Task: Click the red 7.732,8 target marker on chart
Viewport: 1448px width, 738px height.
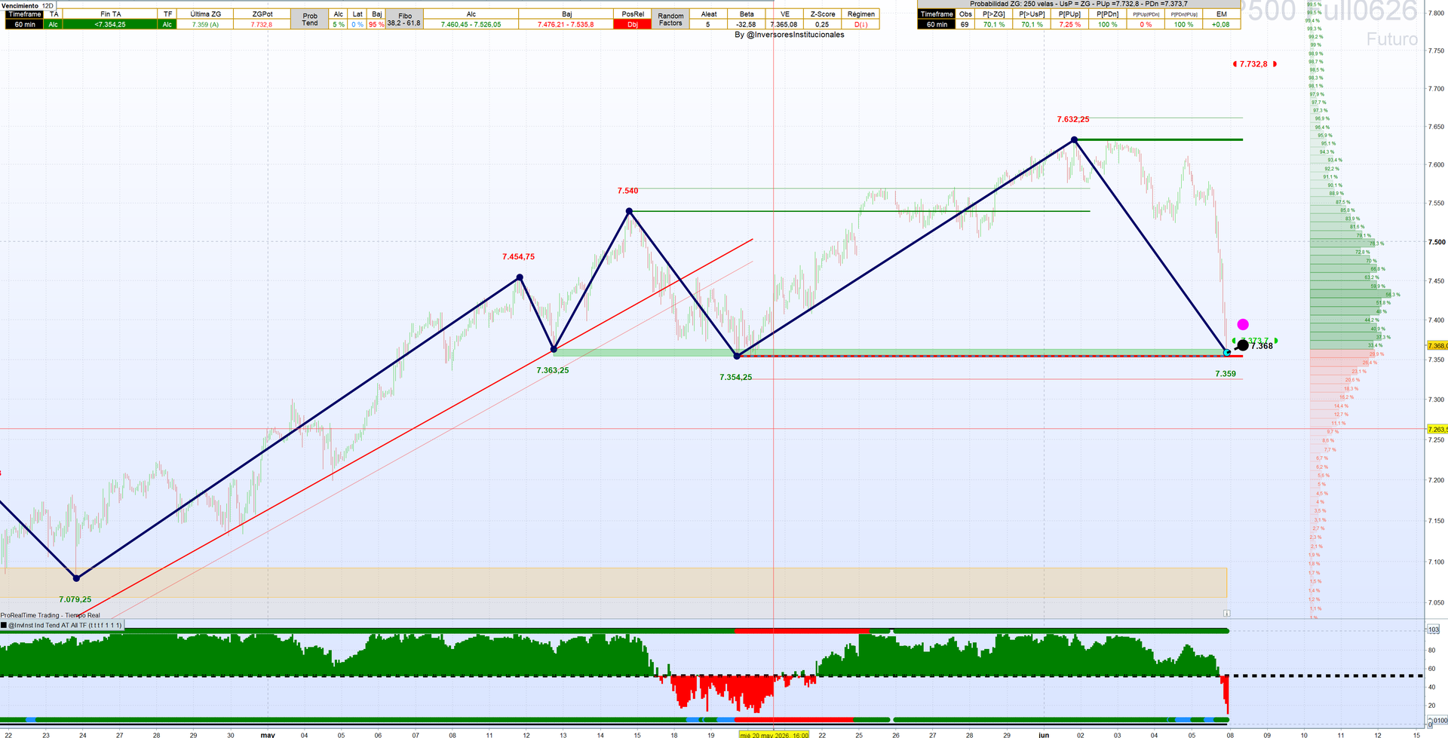Action: point(1253,64)
